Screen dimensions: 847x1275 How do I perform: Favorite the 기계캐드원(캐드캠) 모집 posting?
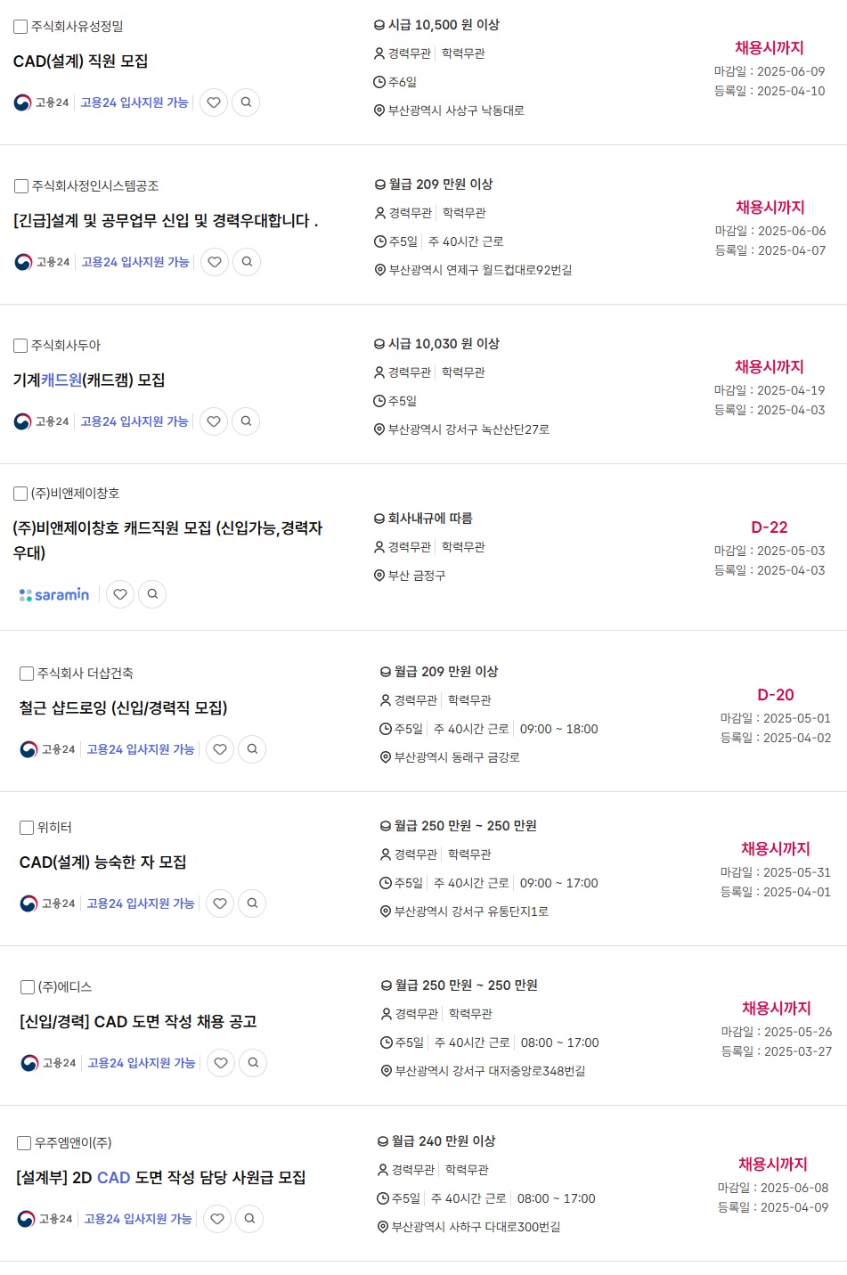tap(214, 421)
